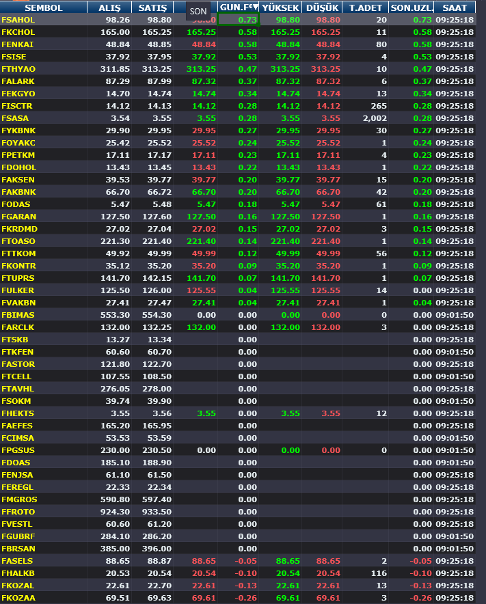Image resolution: width=486 pixels, height=604 pixels.
Task: Sort by the SATIŞ column header
Action: tap(152, 8)
